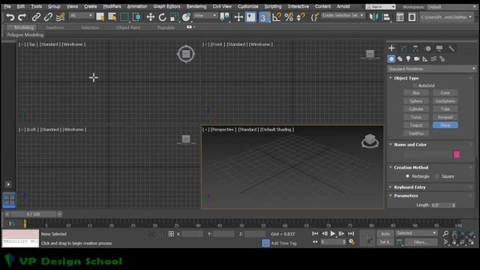Undo the last action in toolbar
Screen dimensions: 480x270
pos(10,17)
